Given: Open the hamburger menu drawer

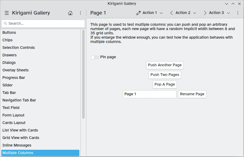Looking at the screenshot, I should [x=7, y=13].
